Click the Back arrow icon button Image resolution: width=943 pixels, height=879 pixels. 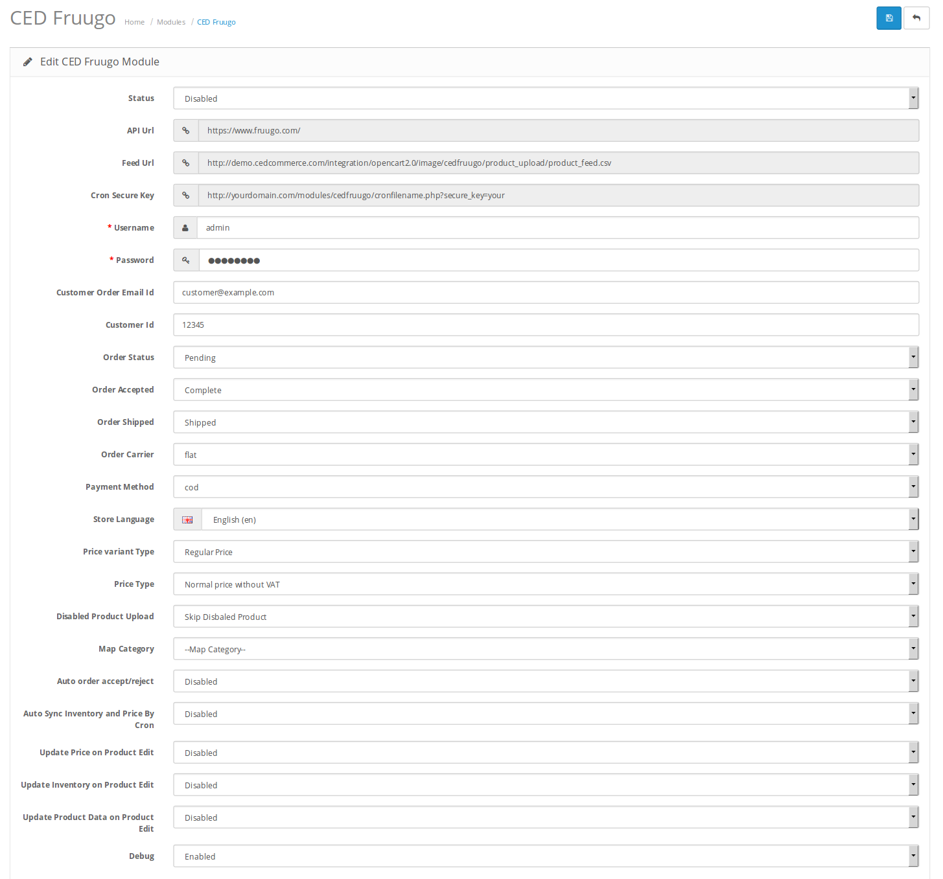click(916, 18)
